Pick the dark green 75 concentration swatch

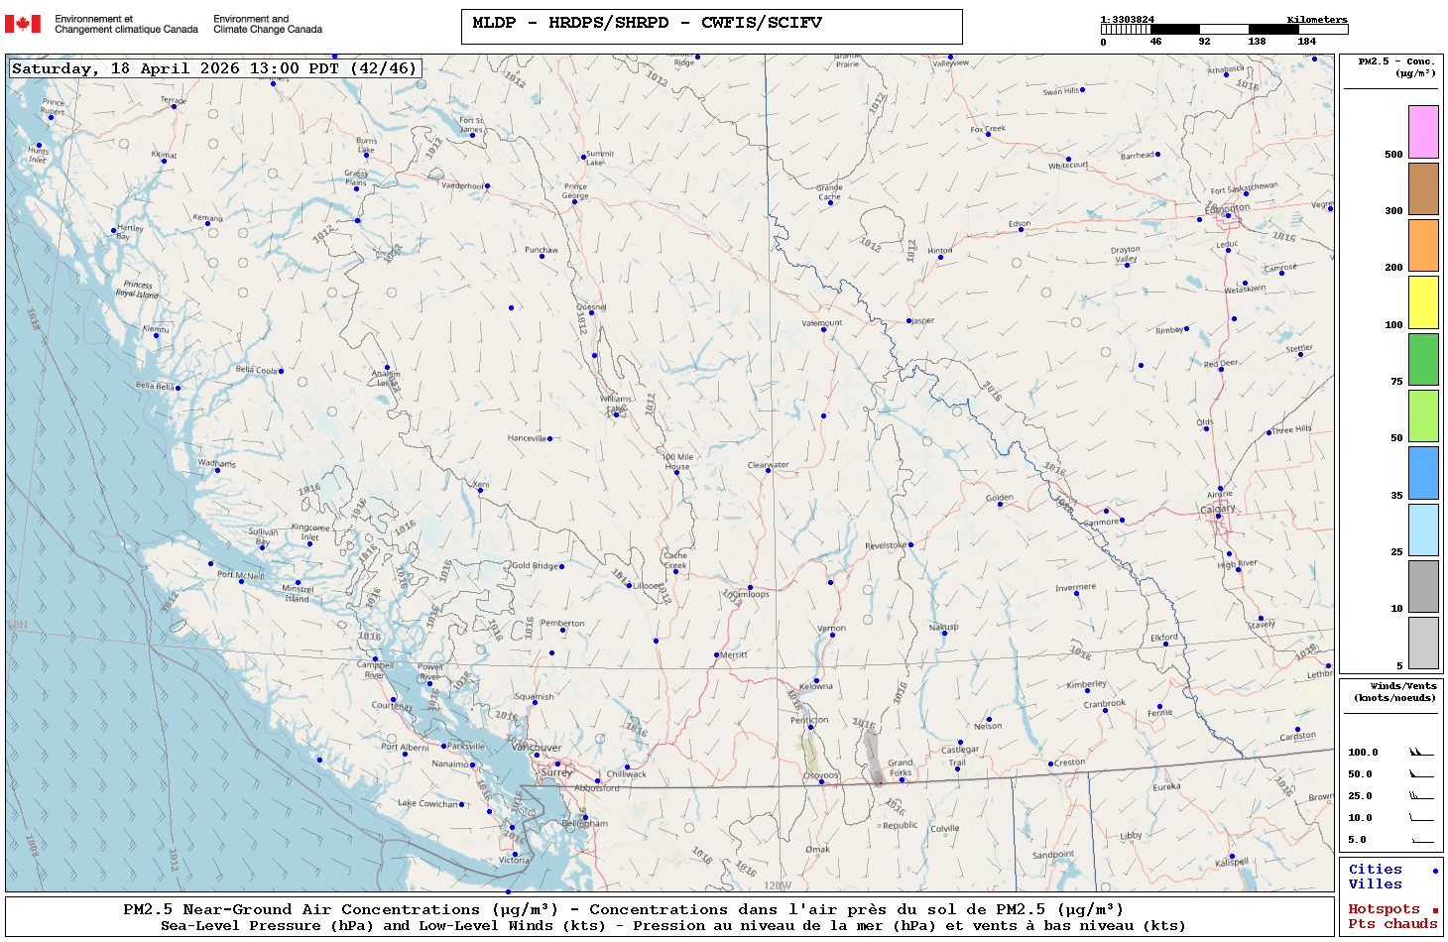pyautogui.click(x=1423, y=359)
